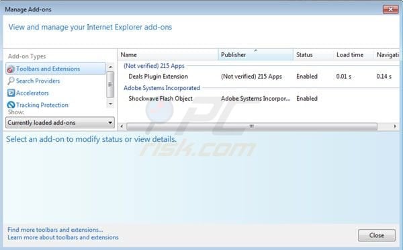Screen dimensions: 403x250
Task: Click the Toolbars and Extensions gear icon
Action: pos(11,69)
